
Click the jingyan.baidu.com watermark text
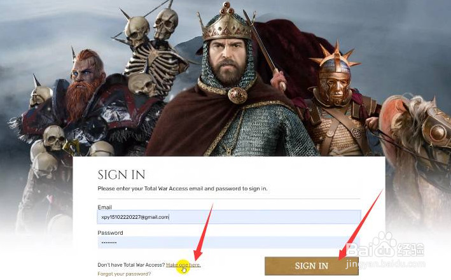[385, 263]
